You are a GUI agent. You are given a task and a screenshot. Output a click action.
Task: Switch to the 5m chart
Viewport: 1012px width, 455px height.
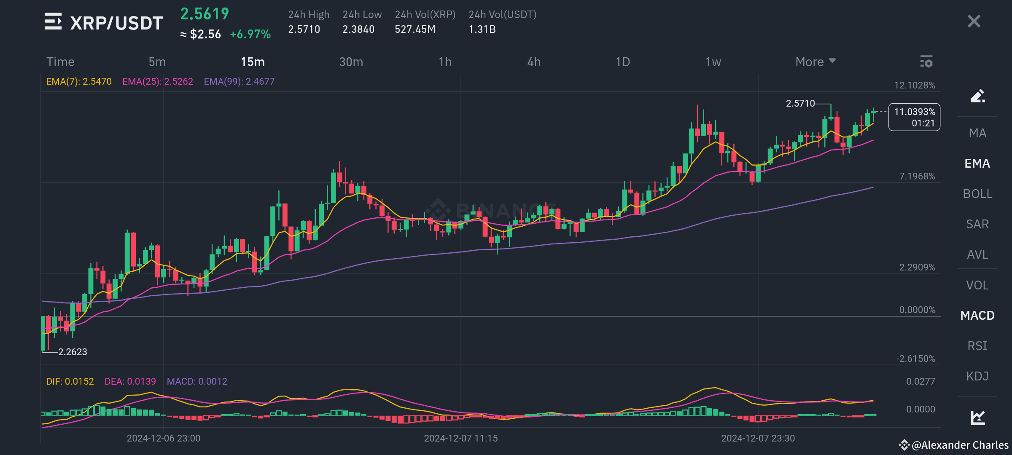tap(156, 62)
